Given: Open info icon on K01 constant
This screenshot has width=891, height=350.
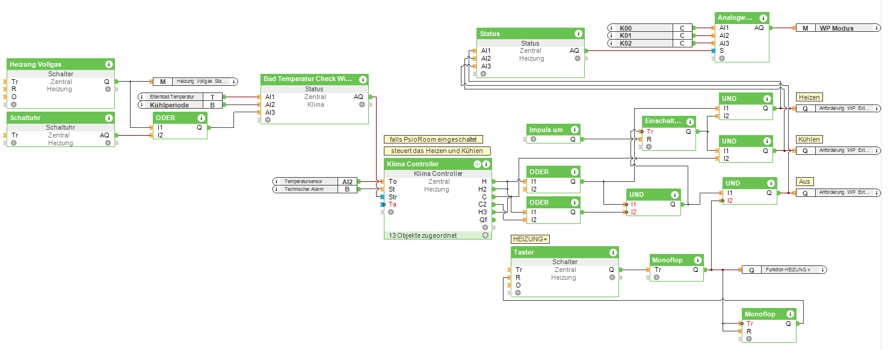Looking at the screenshot, I should pos(611,35).
